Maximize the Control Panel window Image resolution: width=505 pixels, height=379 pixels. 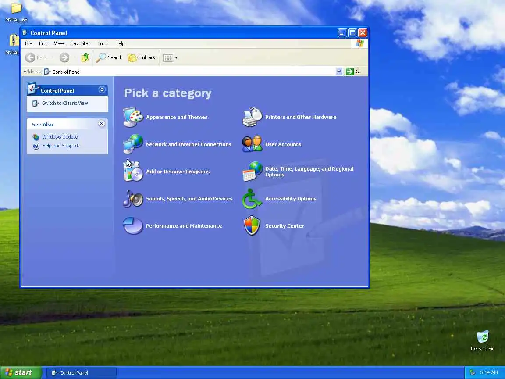[352, 32]
